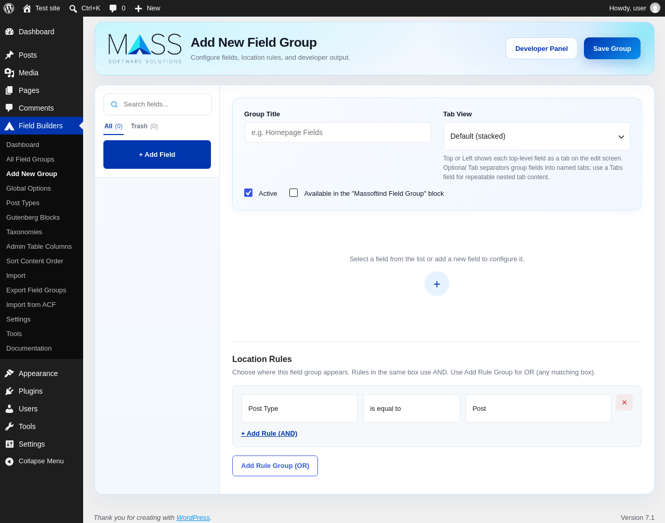The height and width of the screenshot is (523, 665).
Task: Open Media via the sidebar icon
Action: tap(9, 73)
